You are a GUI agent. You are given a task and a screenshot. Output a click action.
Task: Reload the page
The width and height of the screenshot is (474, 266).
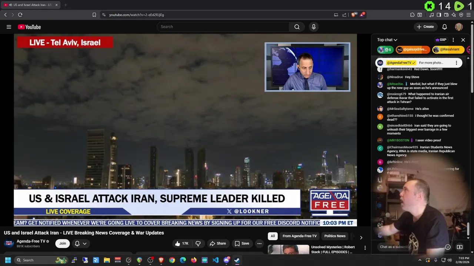point(20,15)
